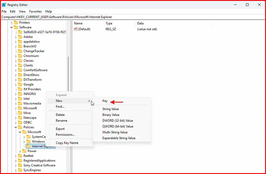Choose DWORD (32-bit) Value

(117, 120)
